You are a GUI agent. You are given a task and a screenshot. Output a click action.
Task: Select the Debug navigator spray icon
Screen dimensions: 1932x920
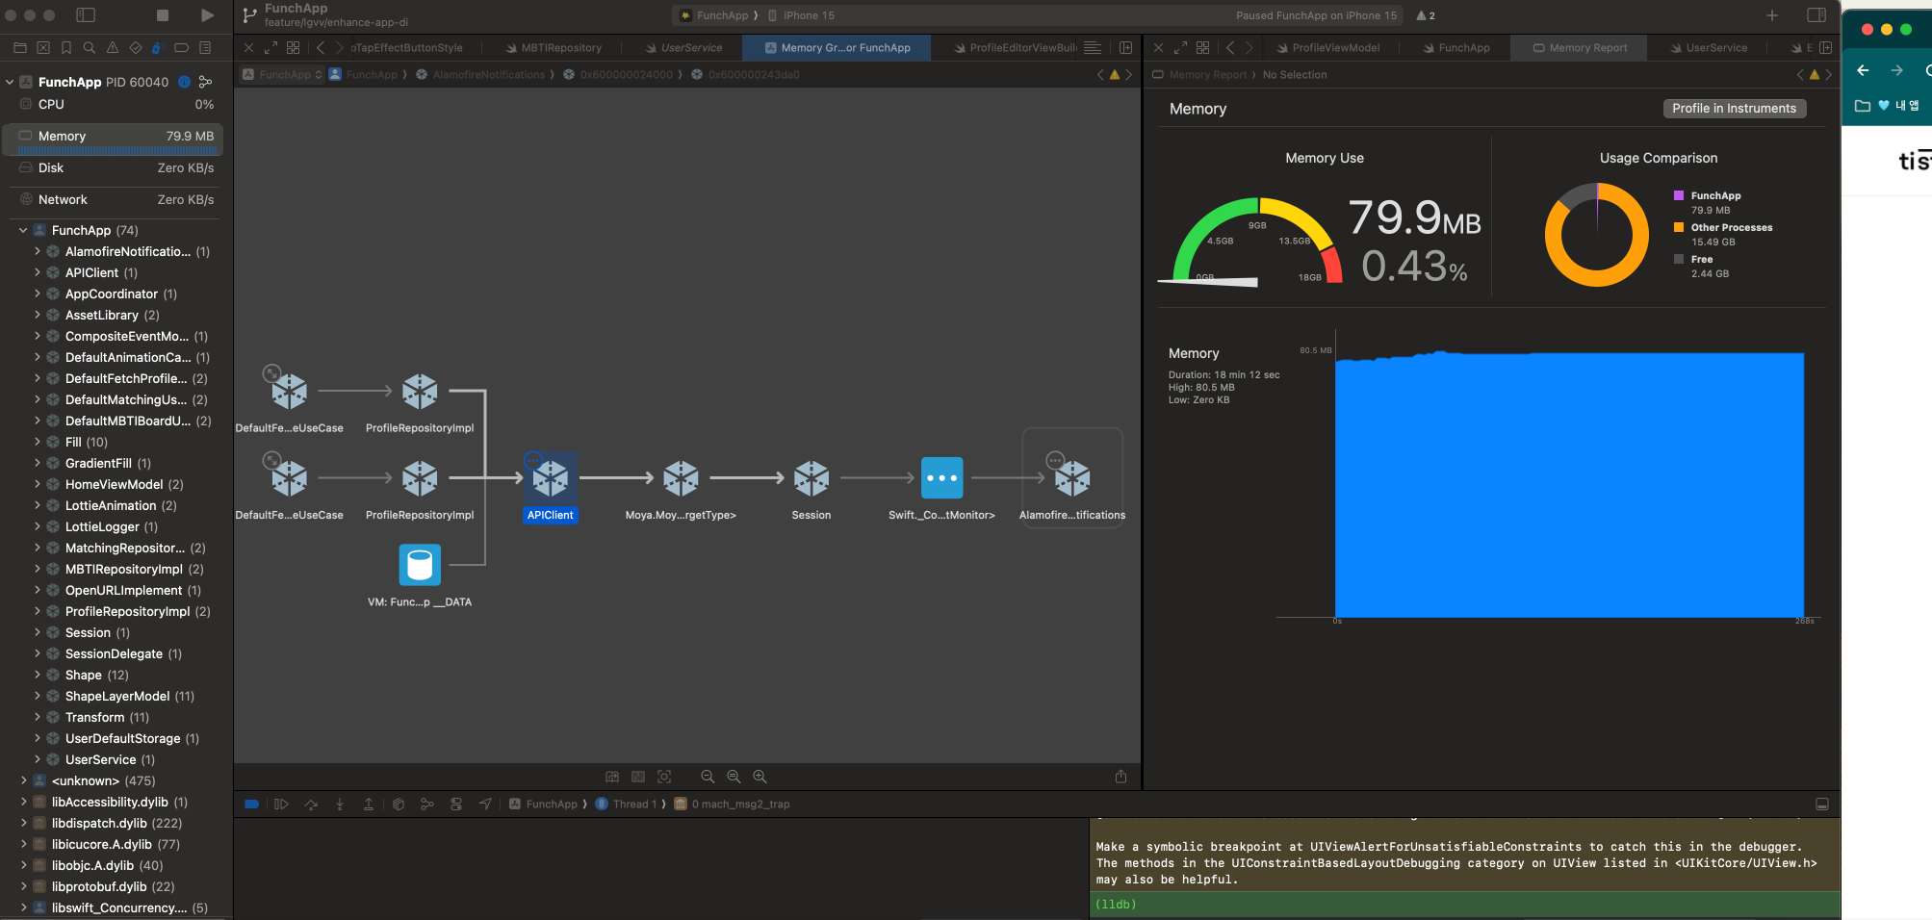(x=158, y=47)
